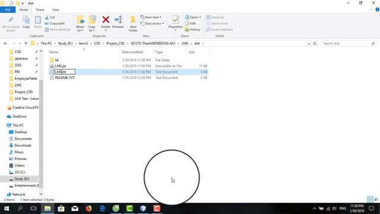The width and height of the screenshot is (380, 214).
Task: Open Firefox from the taskbar
Action: coord(88,209)
